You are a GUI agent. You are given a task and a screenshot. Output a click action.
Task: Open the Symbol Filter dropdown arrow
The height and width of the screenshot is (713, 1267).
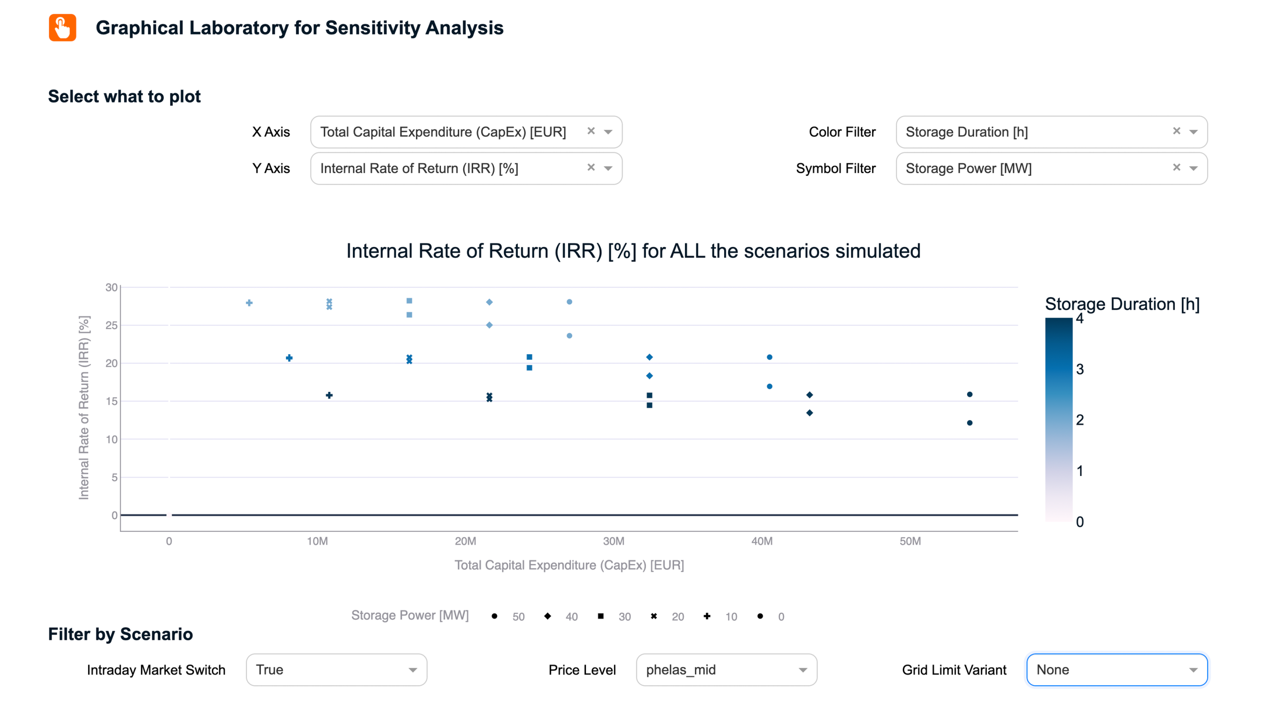[1193, 168]
